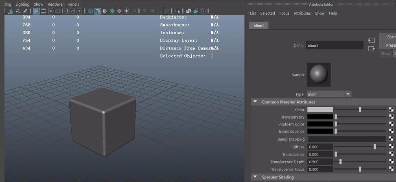Click the safe title icon

(x=79, y=11)
